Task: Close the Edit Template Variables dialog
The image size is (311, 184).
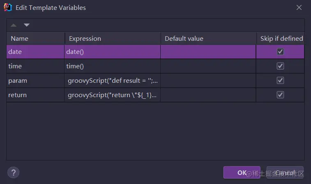Action: click(299, 7)
